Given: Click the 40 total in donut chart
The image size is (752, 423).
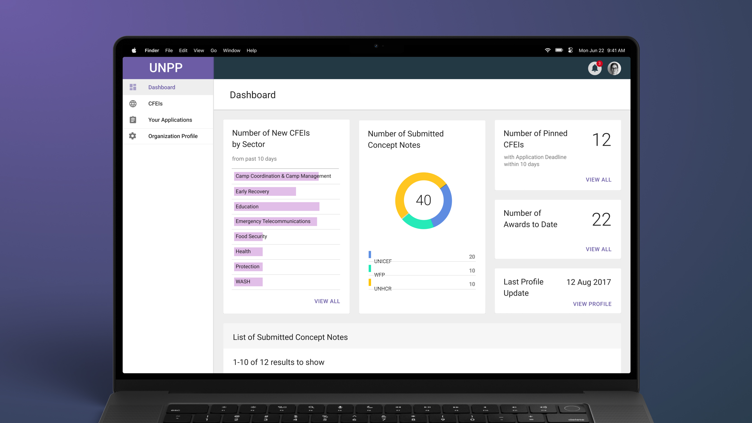Looking at the screenshot, I should tap(423, 200).
